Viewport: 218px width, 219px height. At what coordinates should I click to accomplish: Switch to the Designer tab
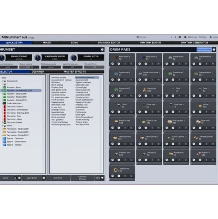tap(38, 72)
